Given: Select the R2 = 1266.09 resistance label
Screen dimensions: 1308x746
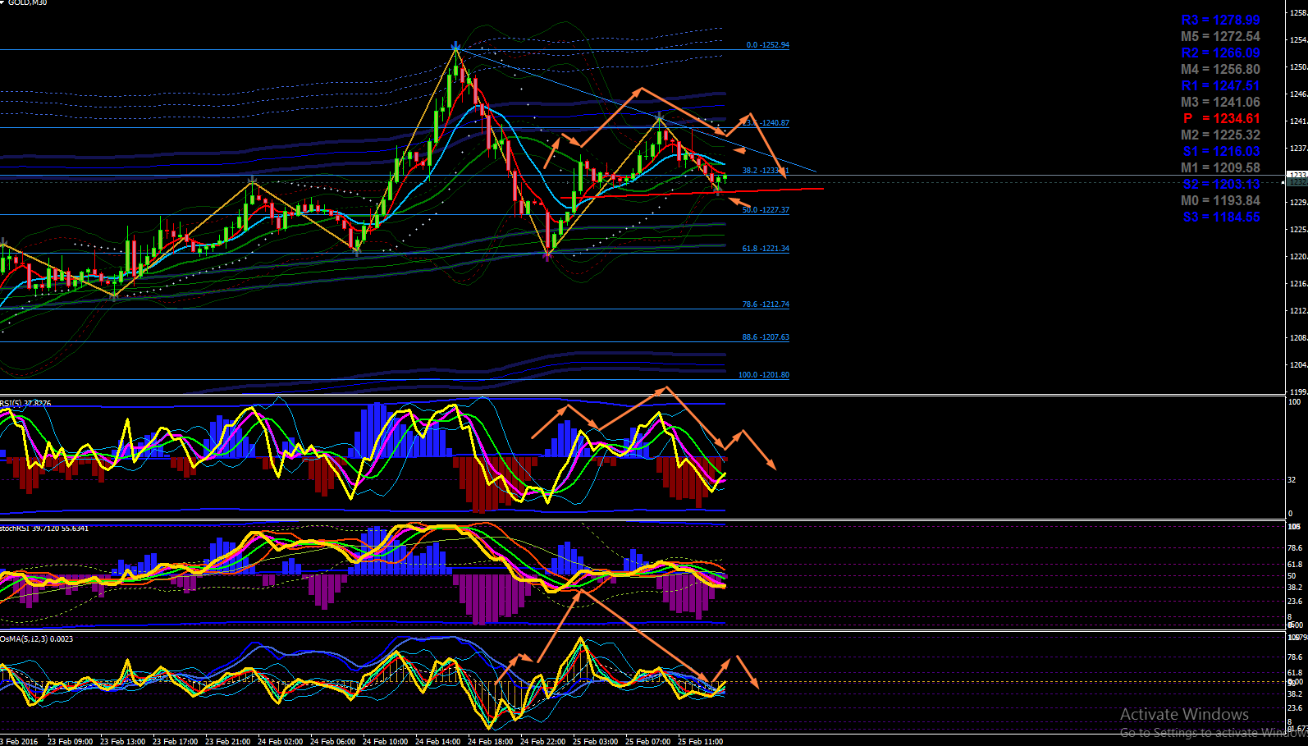Looking at the screenshot, I should 1220,53.
